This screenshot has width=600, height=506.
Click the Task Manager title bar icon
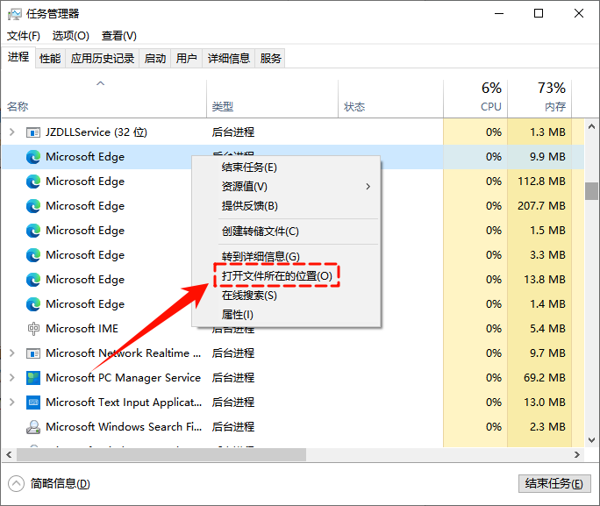pos(15,13)
